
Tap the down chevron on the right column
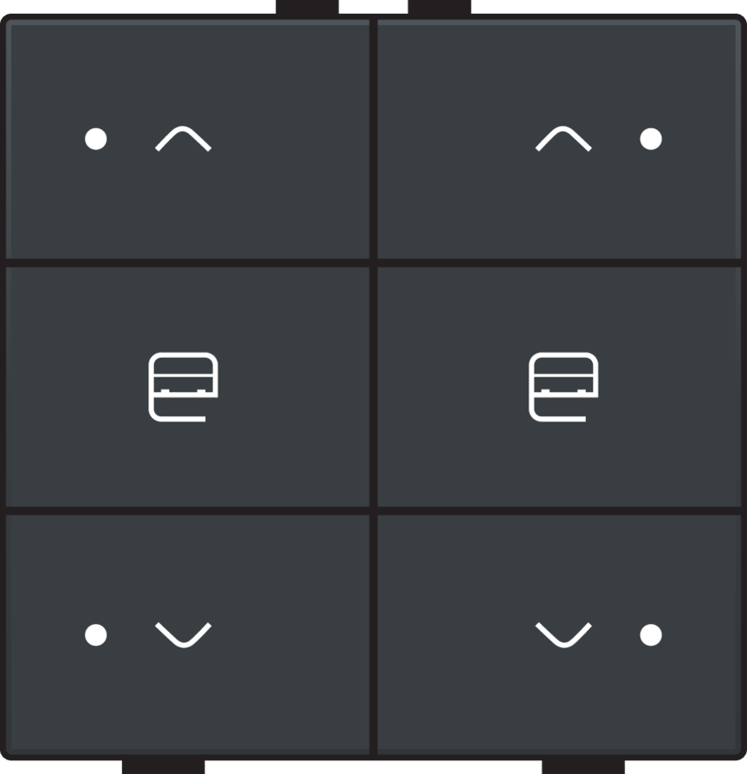[563, 635]
